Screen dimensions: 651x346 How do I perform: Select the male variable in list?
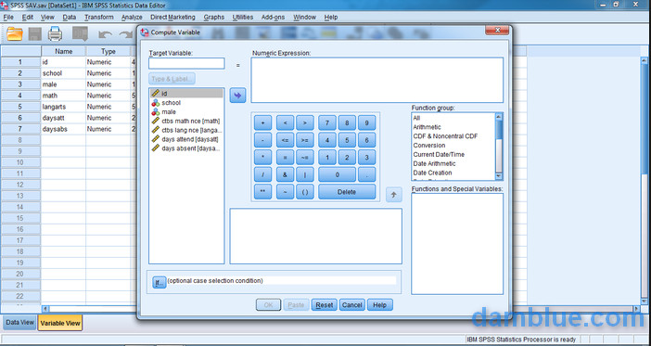186,111
